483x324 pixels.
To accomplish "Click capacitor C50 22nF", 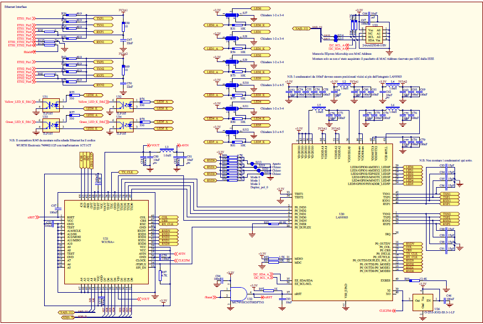I will (x=123, y=83).
